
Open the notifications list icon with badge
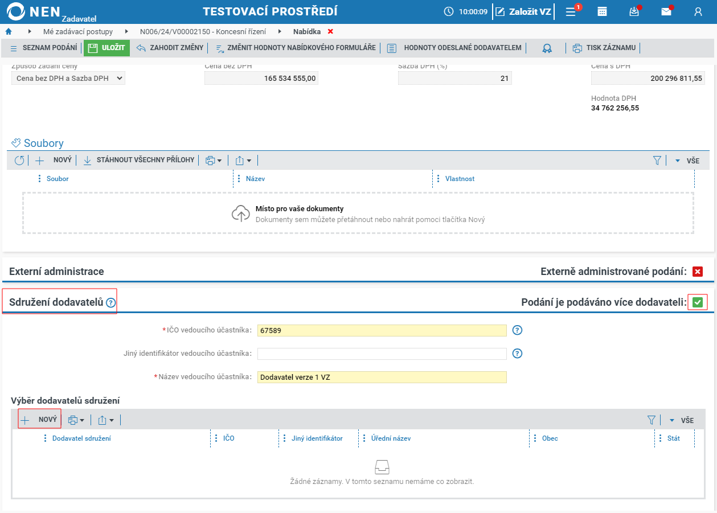coord(571,11)
